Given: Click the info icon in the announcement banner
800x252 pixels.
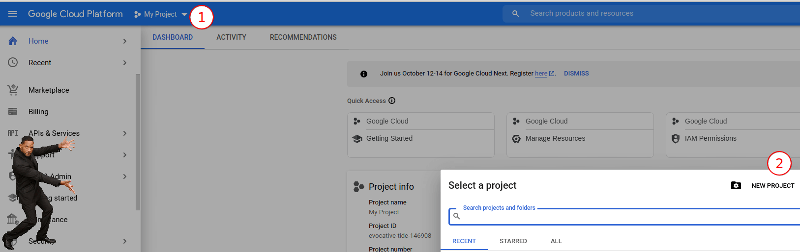Looking at the screenshot, I should [x=364, y=74].
